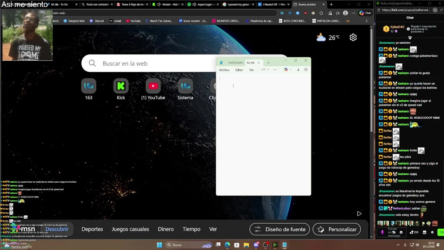Open the MONITOR CURVO bookmark
The height and width of the screenshot is (250, 444).
pyautogui.click(x=226, y=21)
